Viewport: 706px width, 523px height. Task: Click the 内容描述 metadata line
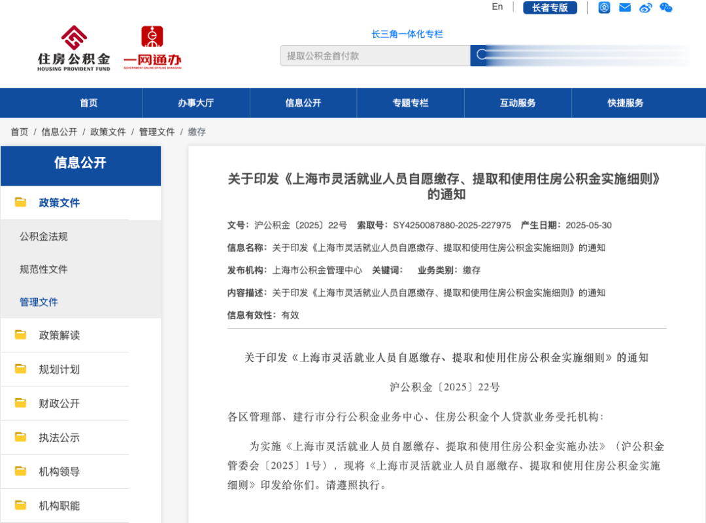pyautogui.click(x=416, y=293)
